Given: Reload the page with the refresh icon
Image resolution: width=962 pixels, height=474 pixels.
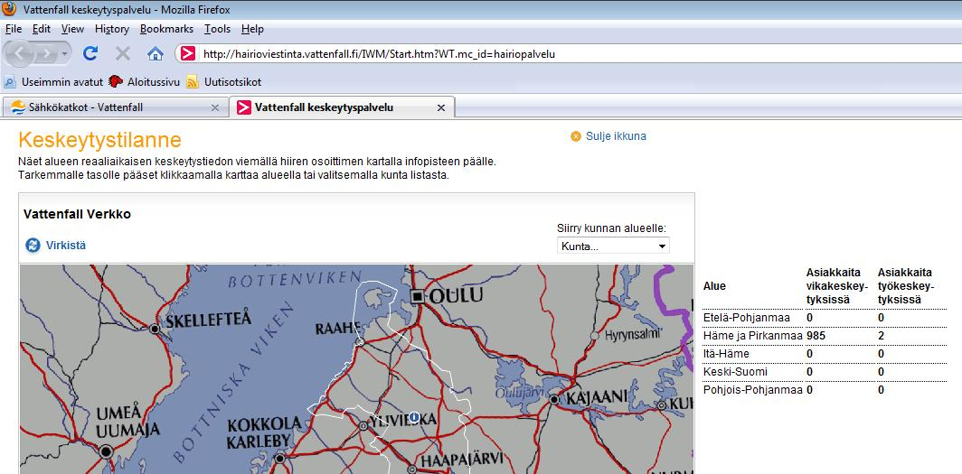Looking at the screenshot, I should tap(90, 54).
